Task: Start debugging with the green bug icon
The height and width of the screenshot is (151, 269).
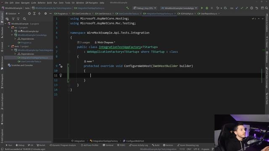Action: [207, 8]
